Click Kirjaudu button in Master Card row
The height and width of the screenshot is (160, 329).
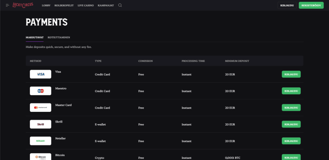coord(291,108)
